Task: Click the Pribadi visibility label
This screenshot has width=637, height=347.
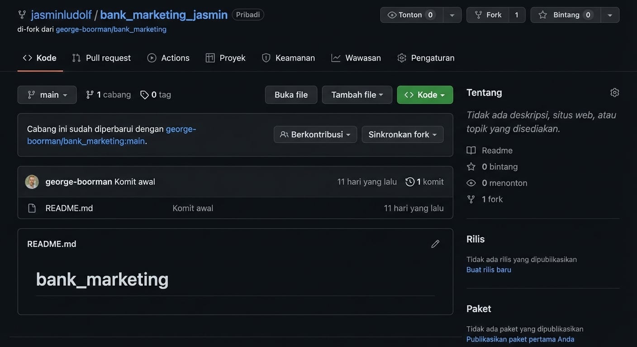Action: [248, 15]
